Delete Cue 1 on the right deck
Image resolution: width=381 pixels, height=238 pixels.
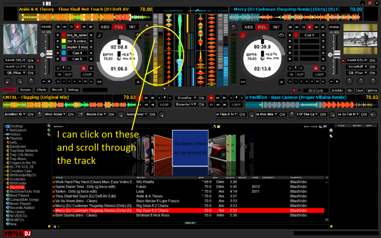pyautogui.click(x=323, y=35)
